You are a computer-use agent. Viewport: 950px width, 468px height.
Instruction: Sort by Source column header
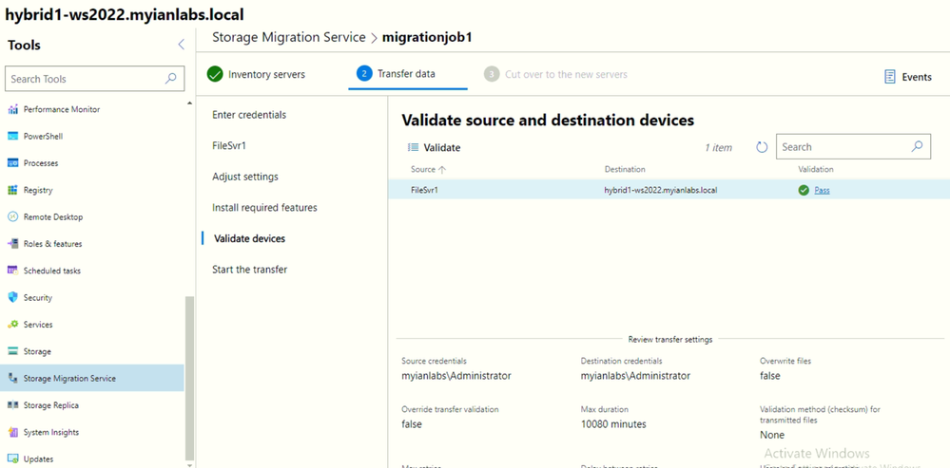428,169
